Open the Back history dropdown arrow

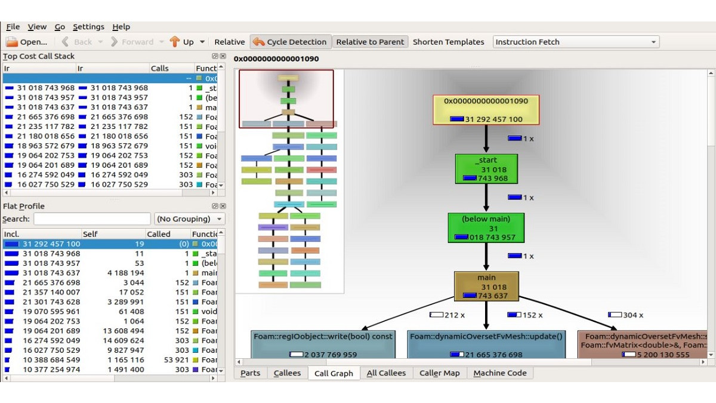100,42
